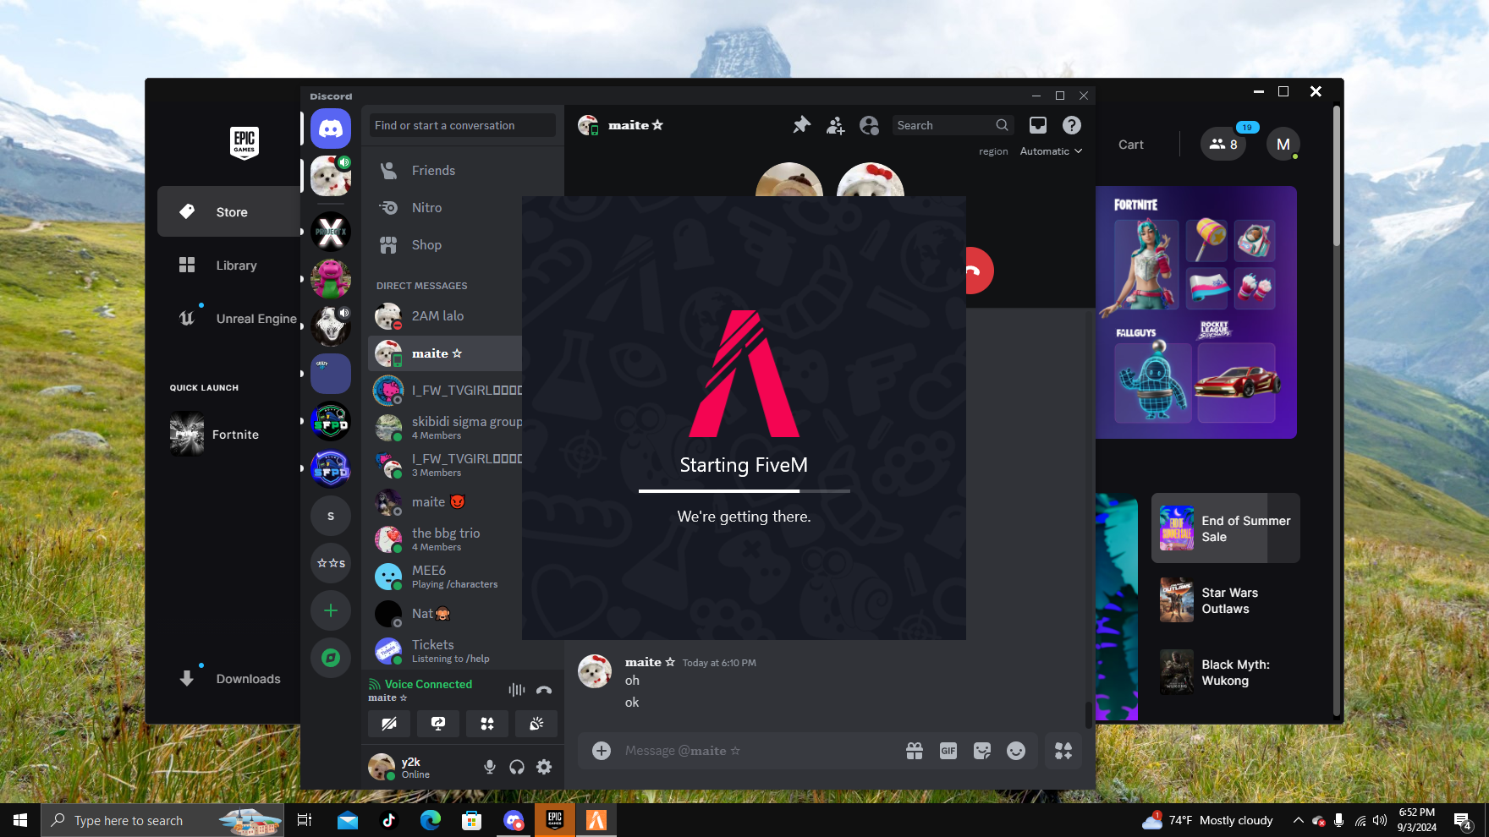1489x837 pixels.
Task: Open Epic friends list button
Action: point(1223,144)
